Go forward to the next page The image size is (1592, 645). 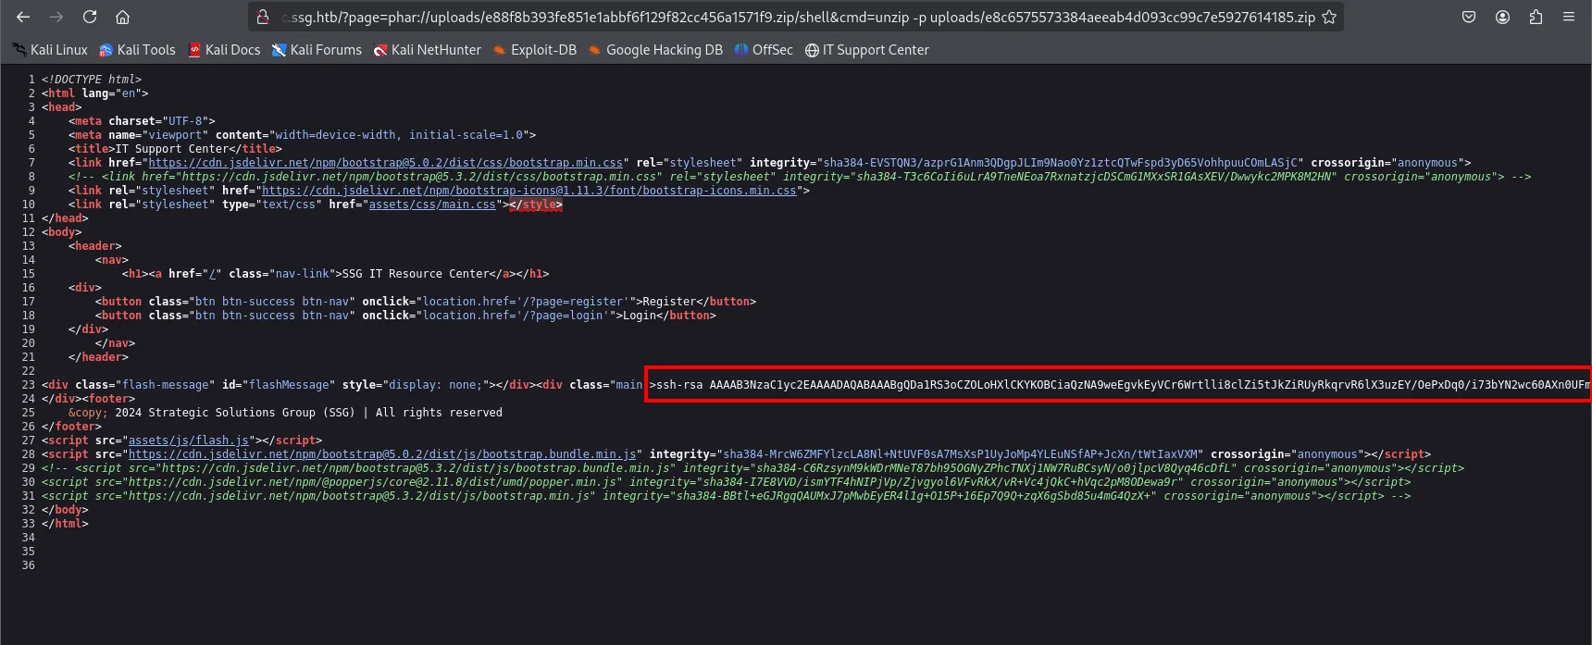(56, 17)
